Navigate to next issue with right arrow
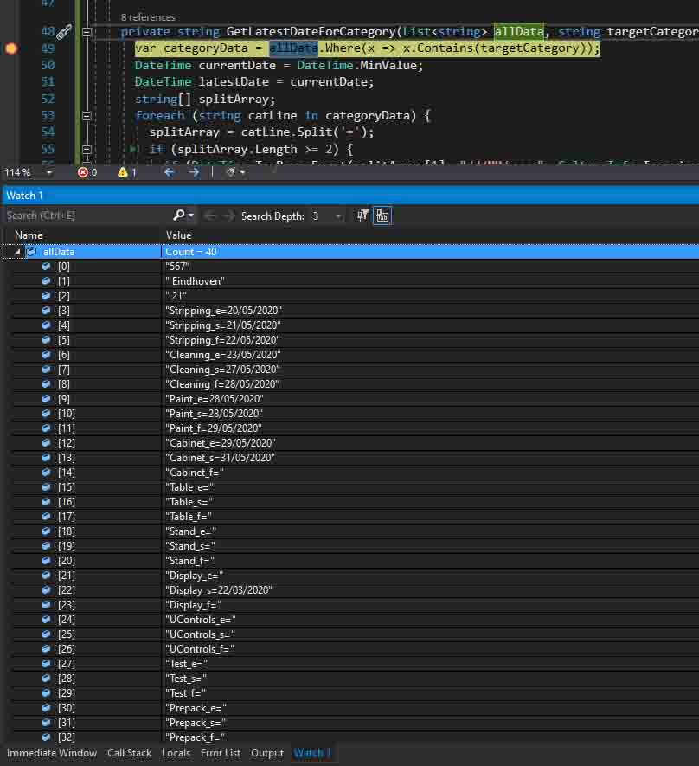The image size is (699, 766). (x=194, y=172)
